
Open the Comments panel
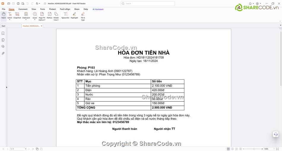coord(3,46)
